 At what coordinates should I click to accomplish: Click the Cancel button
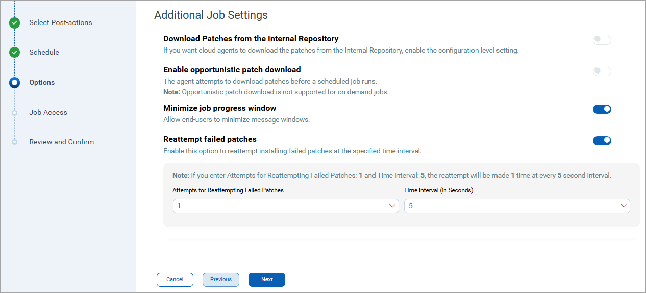click(175, 280)
